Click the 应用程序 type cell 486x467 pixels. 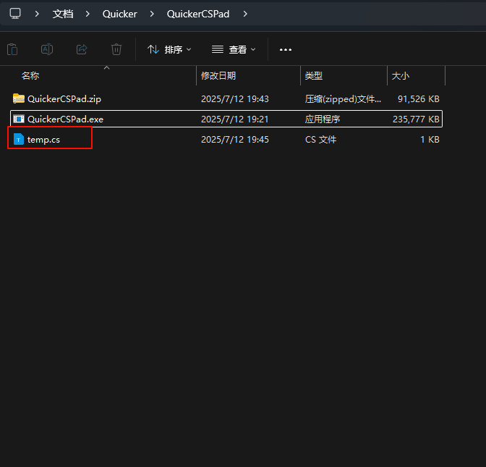(x=323, y=119)
